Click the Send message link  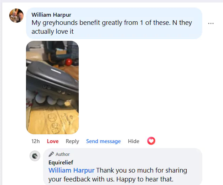point(103,141)
